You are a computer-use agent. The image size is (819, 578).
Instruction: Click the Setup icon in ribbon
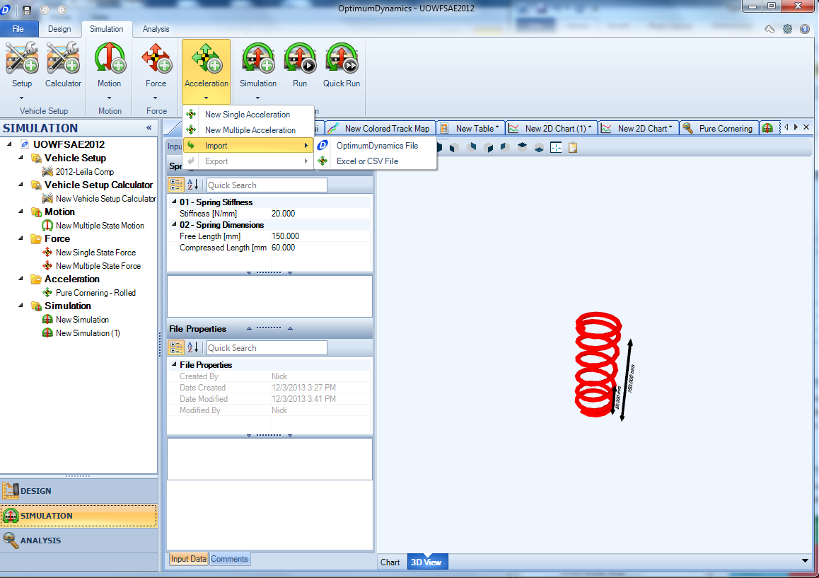click(x=22, y=59)
